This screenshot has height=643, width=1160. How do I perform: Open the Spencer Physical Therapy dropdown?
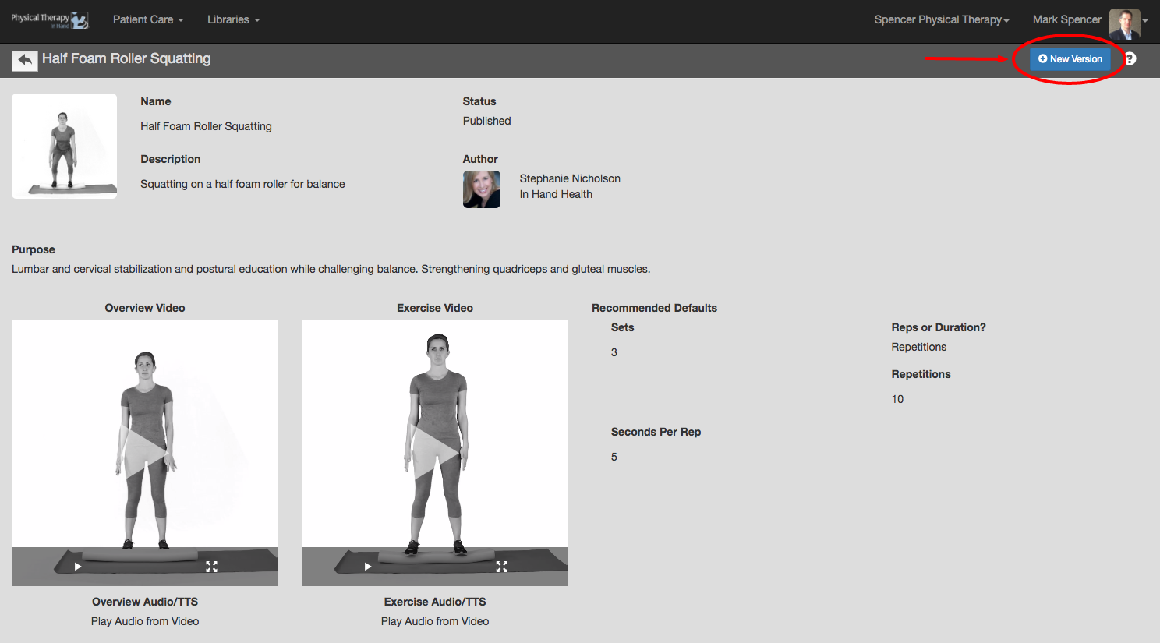coord(941,19)
